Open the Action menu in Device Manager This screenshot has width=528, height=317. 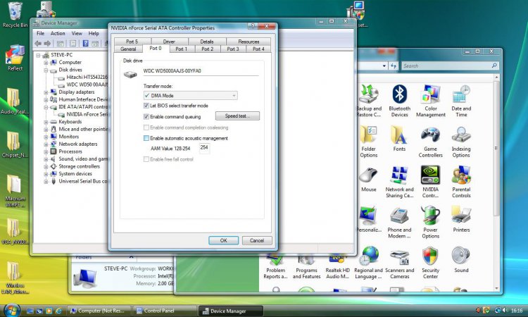pos(58,33)
